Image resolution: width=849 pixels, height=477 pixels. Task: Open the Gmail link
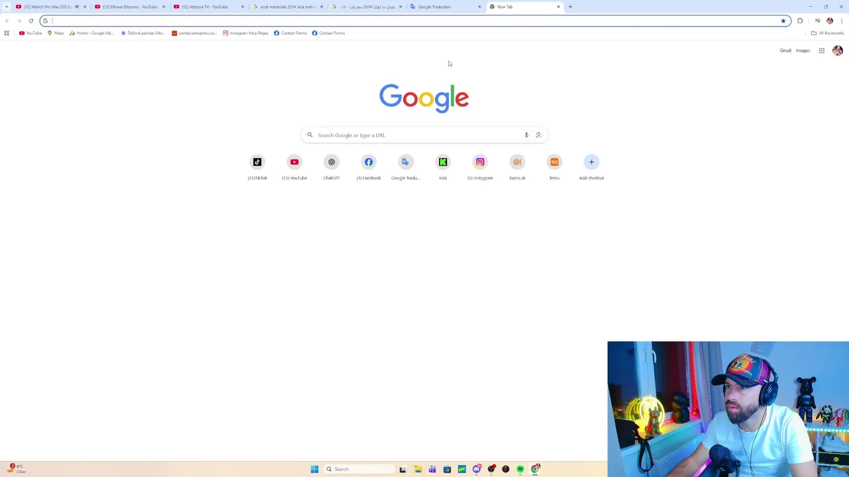(x=785, y=50)
